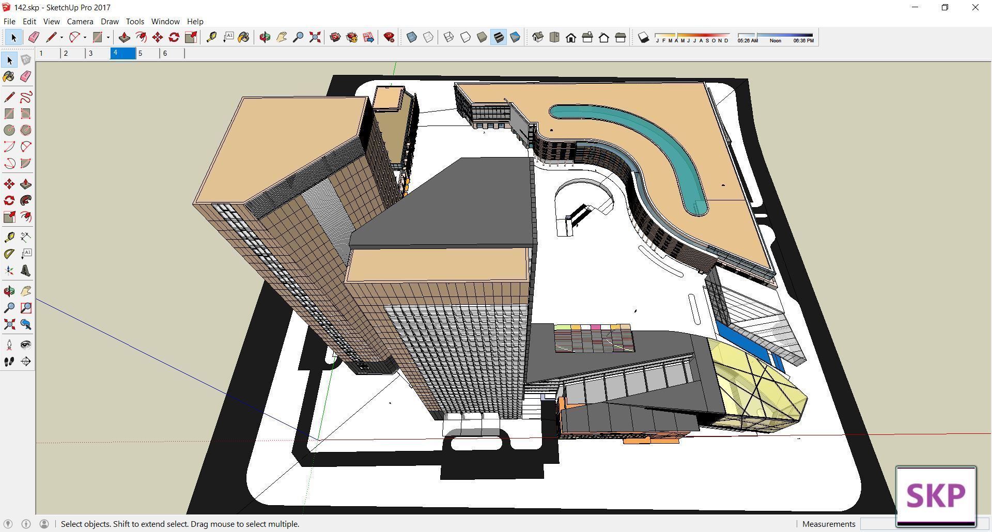Click the user sign-in status icon
This screenshot has height=532, width=992.
point(44,524)
